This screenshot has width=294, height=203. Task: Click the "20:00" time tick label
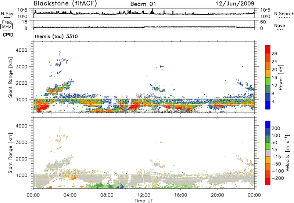217,195
